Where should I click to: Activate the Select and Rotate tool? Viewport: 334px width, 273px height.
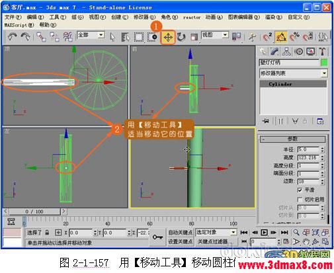(x=181, y=37)
